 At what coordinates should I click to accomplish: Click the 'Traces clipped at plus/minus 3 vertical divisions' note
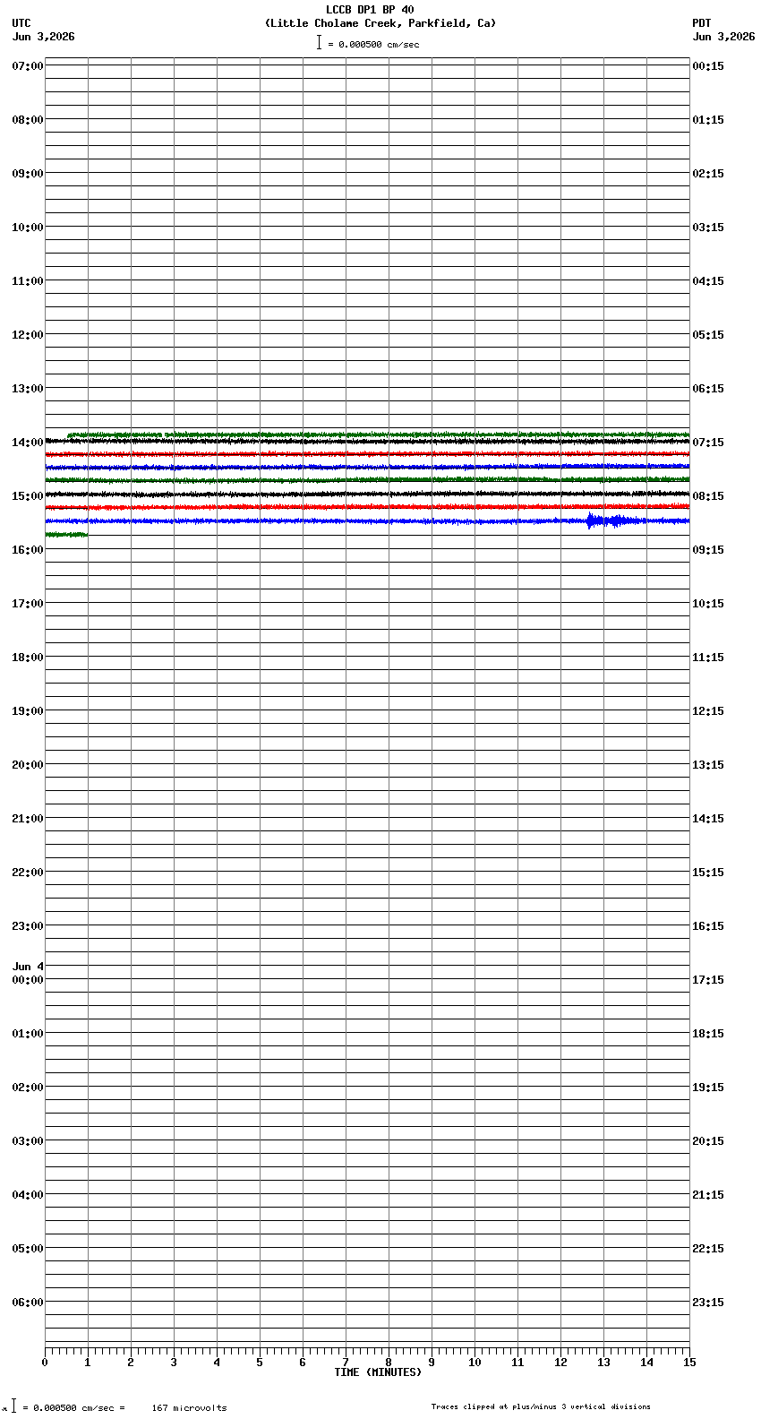tap(541, 1406)
